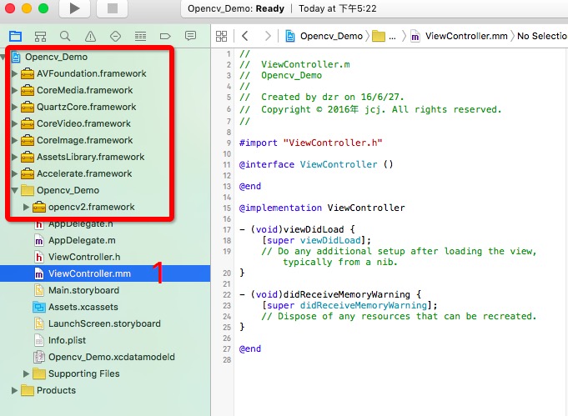Viewport: 568px width, 416px height.
Task: Open the Test navigator diamond icon
Action: 115,36
